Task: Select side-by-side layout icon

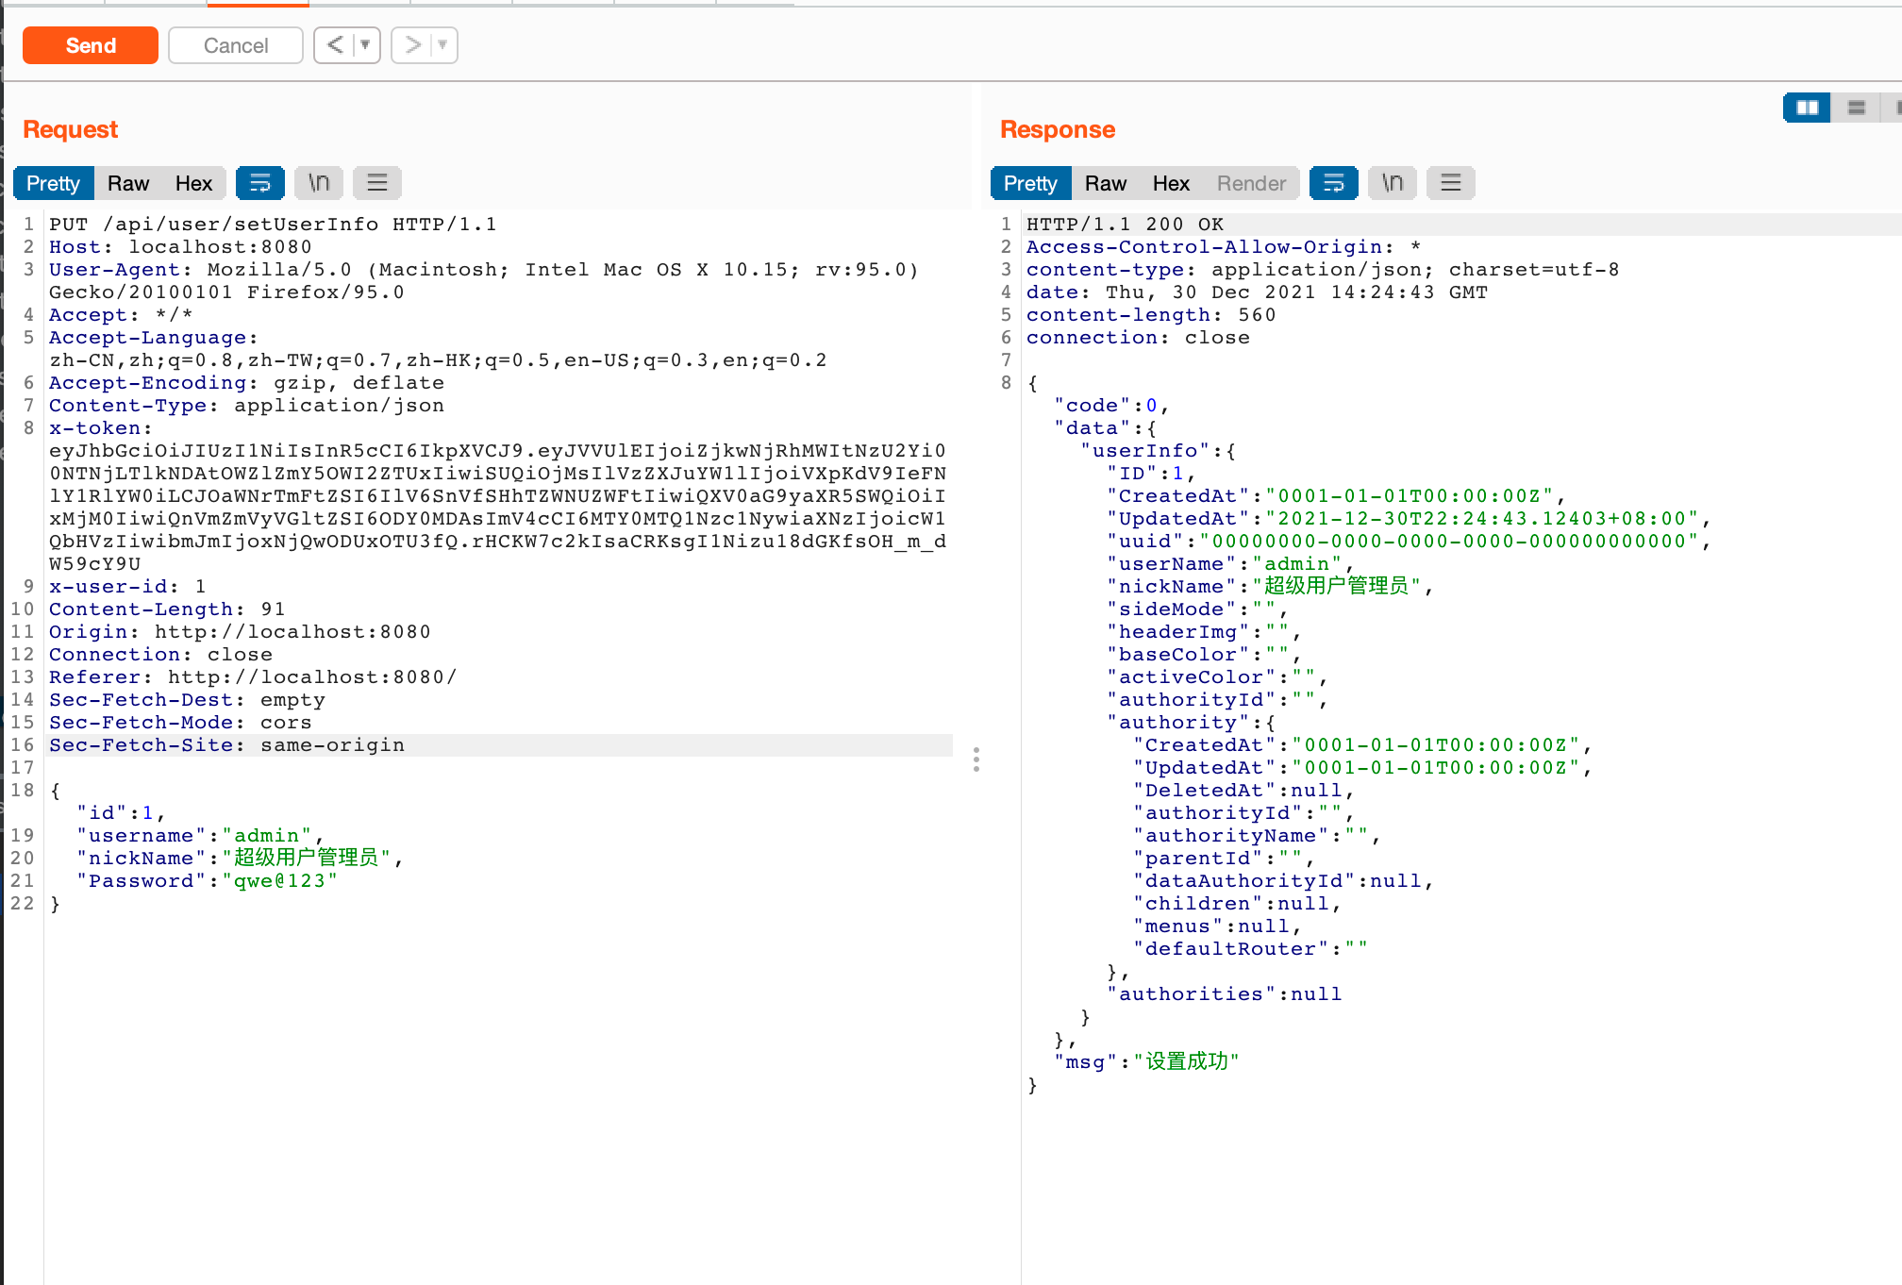Action: 1807,108
